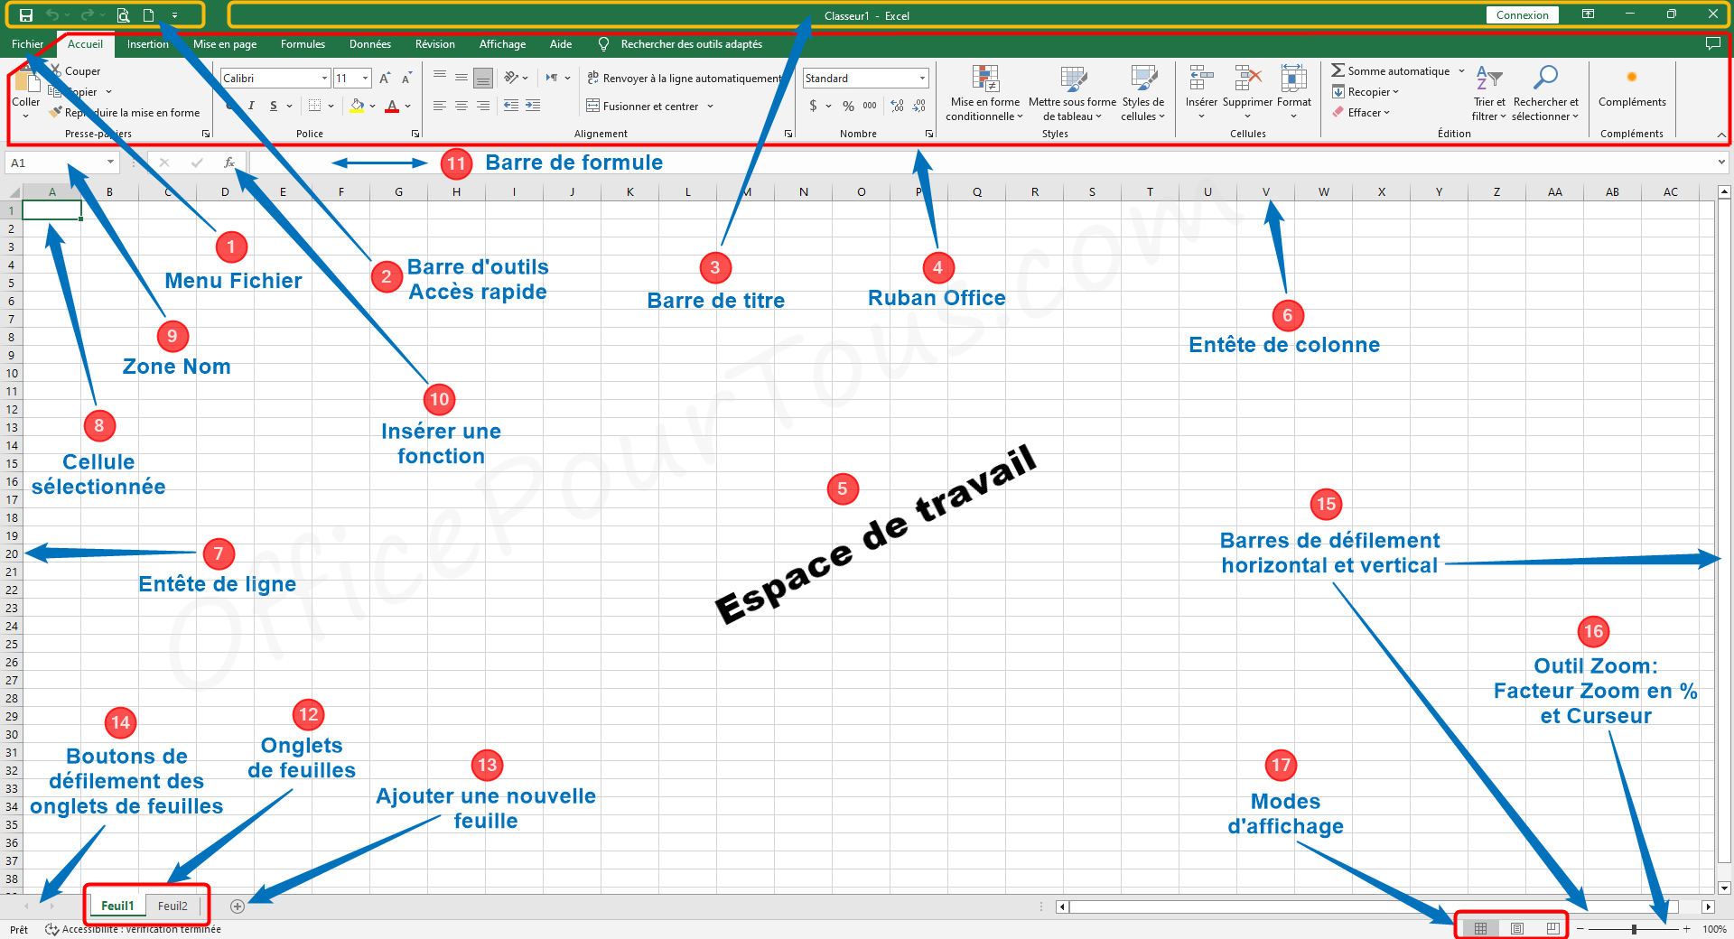Screen dimensions: 1734x939
Task: Click the insert function fx icon
Action: pos(229,163)
